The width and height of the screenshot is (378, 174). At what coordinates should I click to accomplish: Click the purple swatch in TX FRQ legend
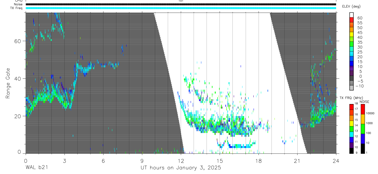click(x=352, y=145)
